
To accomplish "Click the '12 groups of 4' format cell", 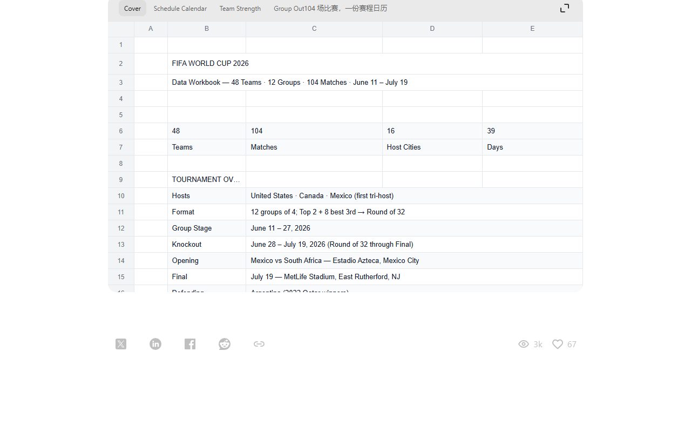I will (x=414, y=212).
